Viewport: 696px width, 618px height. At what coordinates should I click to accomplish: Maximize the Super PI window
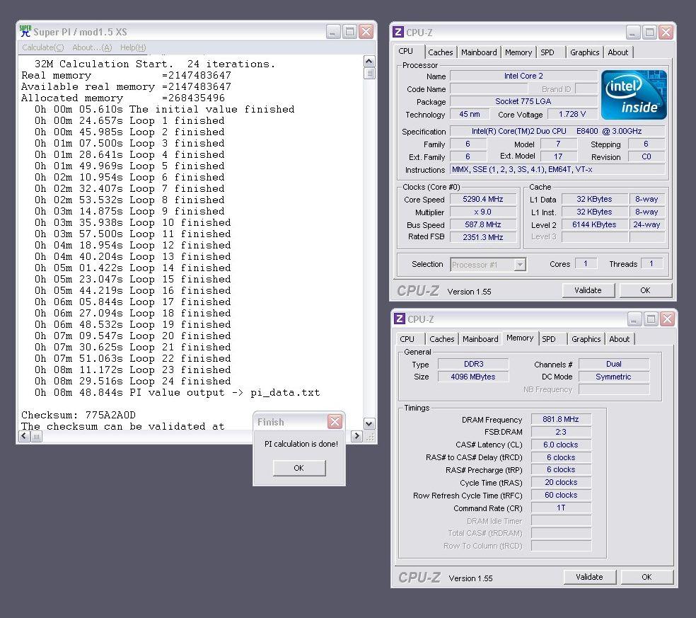350,32
